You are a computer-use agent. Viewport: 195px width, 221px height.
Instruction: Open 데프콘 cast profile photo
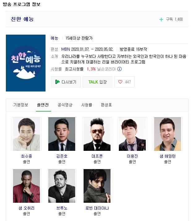(97, 134)
